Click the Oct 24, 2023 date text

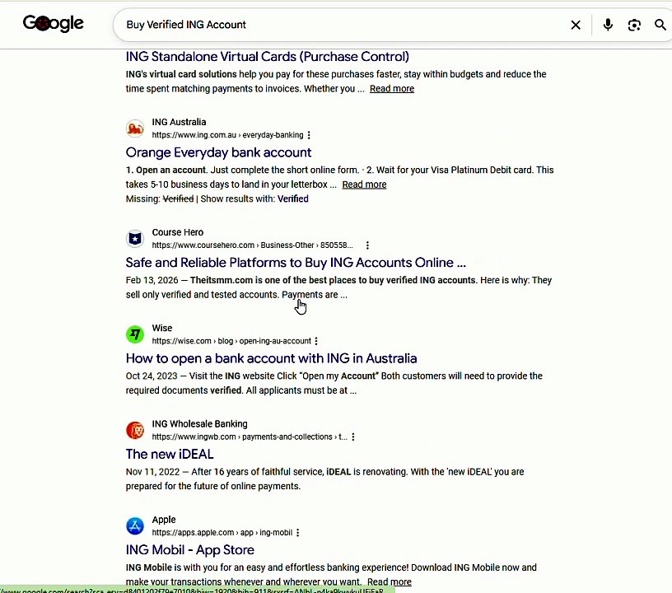pos(152,376)
